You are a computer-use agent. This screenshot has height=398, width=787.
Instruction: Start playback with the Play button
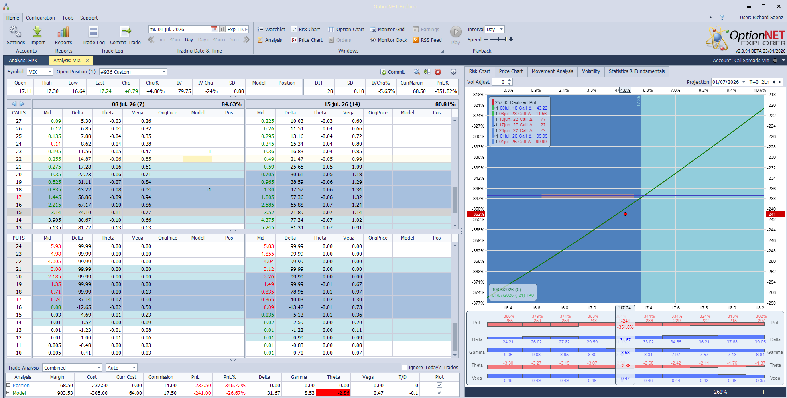tap(456, 32)
